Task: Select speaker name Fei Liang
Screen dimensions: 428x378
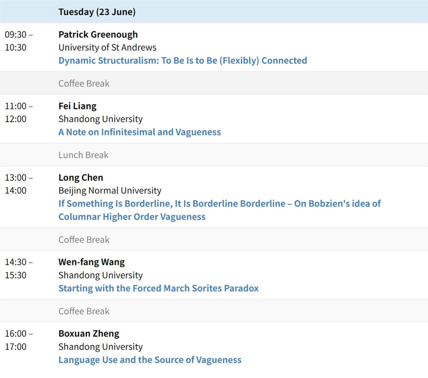Action: tap(77, 106)
